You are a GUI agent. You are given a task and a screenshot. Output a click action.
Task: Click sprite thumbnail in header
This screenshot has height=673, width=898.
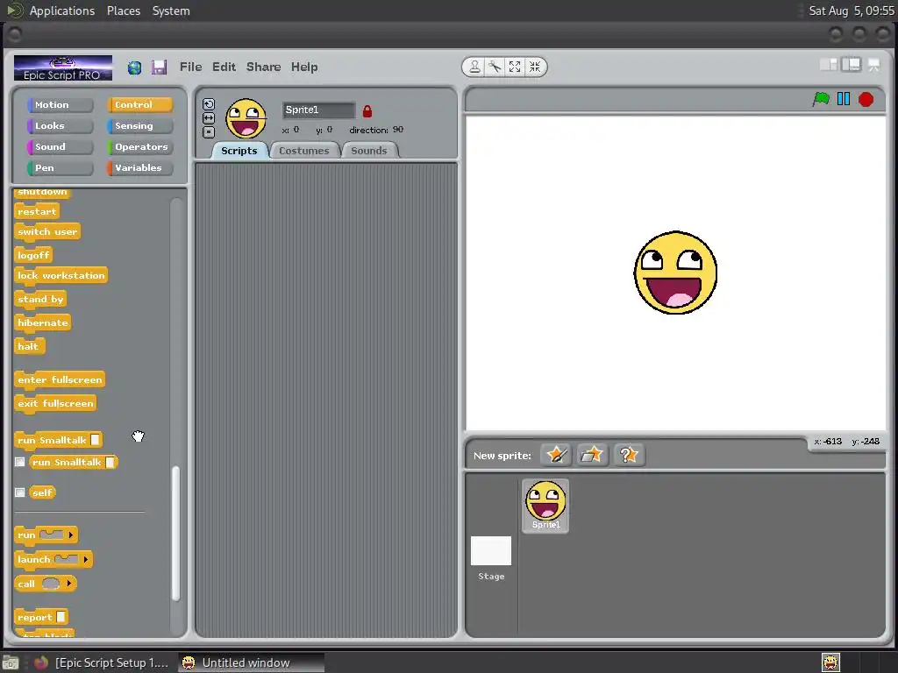(246, 118)
